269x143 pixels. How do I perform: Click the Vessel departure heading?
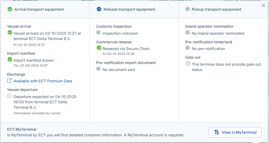(22, 90)
